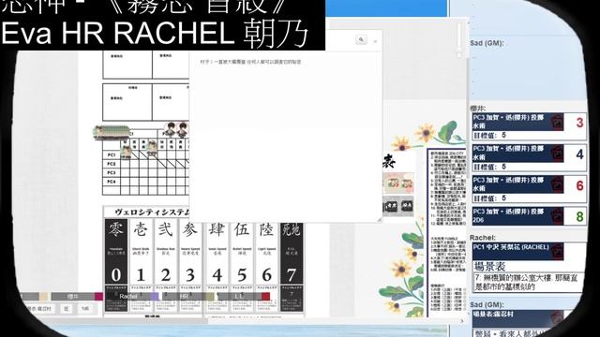Click the dice icon on the 2D6 roll card
600x337 pixels.
[557, 216]
